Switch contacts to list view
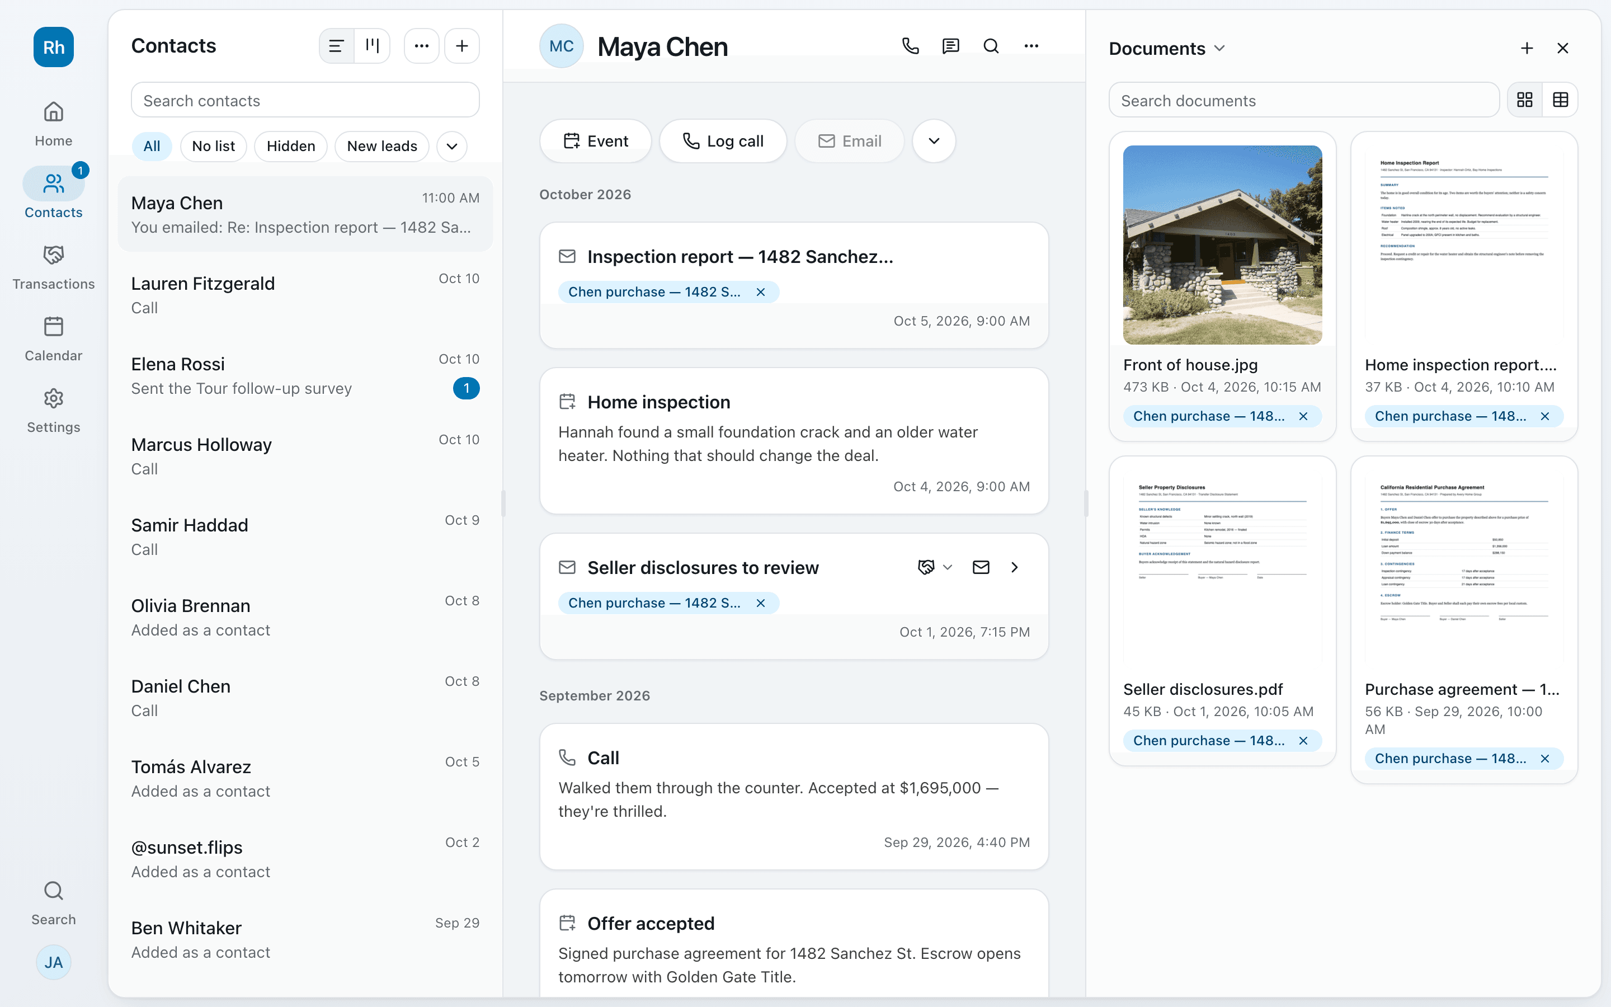Screen dimensions: 1611x1007 click(x=336, y=46)
